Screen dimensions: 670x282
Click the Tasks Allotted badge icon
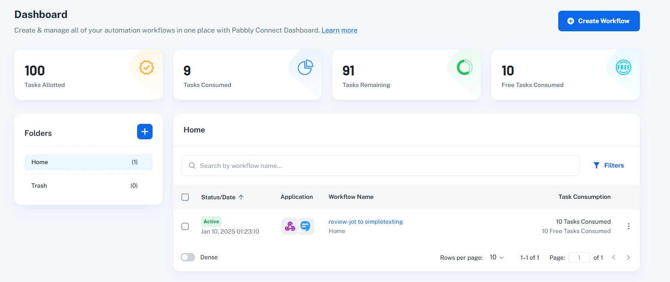[147, 67]
